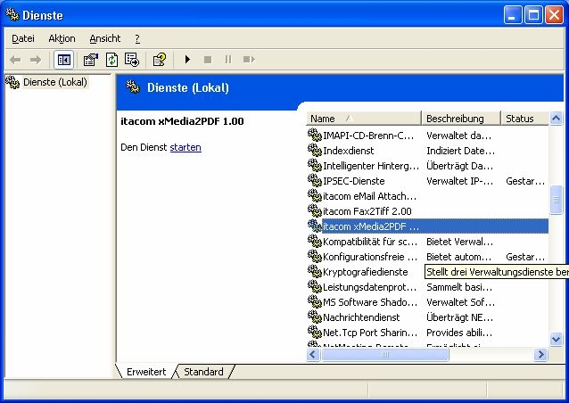The height and width of the screenshot is (403, 569).
Task: Maximize the Dienste window
Action: pyautogui.click(x=533, y=15)
